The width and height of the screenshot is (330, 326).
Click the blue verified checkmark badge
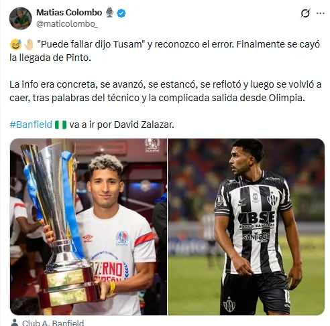(x=121, y=13)
